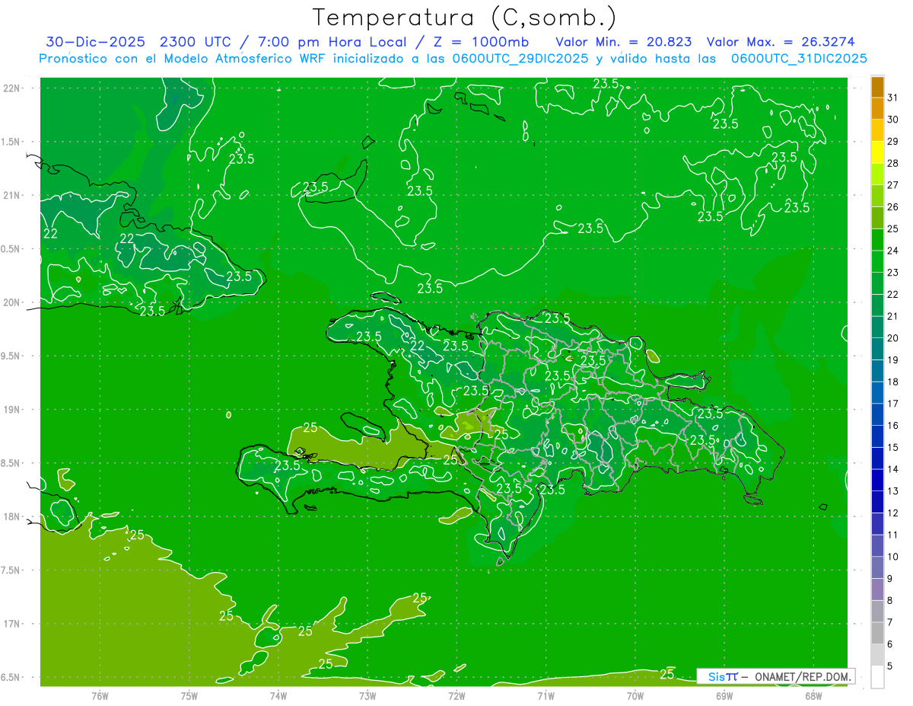The width and height of the screenshot is (913, 706).
Task: Click the '68W' longitude axis label
Action: click(x=813, y=696)
